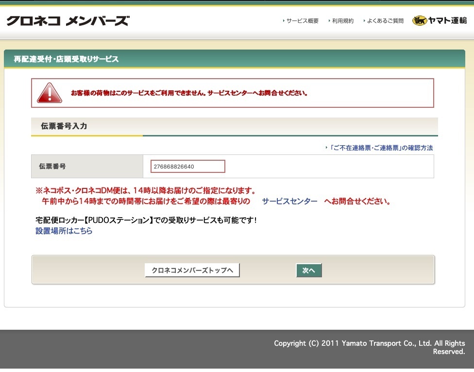This screenshot has height=372, width=474.
Task: Click the クロネコメンバーズトップへ button
Action: coord(192,270)
